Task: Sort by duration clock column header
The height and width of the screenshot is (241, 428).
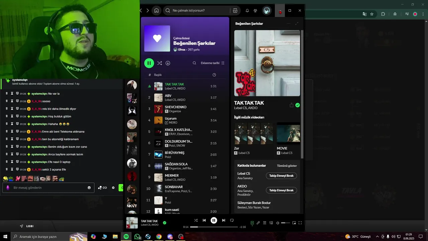Action: point(214,75)
